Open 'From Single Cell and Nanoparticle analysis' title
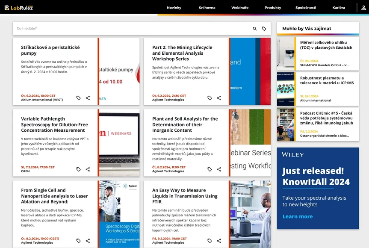This screenshot has height=248, width=369. [54, 196]
